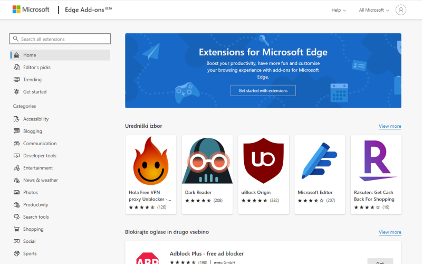
Task: Click Rakuten star rating (19)
Action: tap(372, 207)
